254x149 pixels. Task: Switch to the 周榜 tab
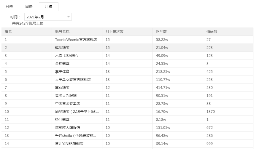pos(29,7)
